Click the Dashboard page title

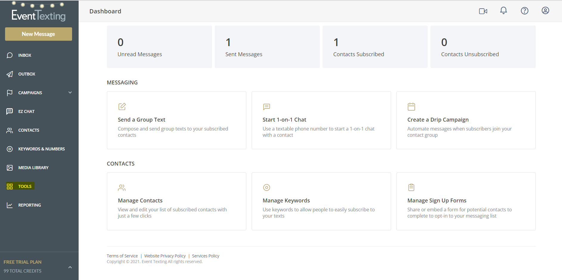coord(105,11)
